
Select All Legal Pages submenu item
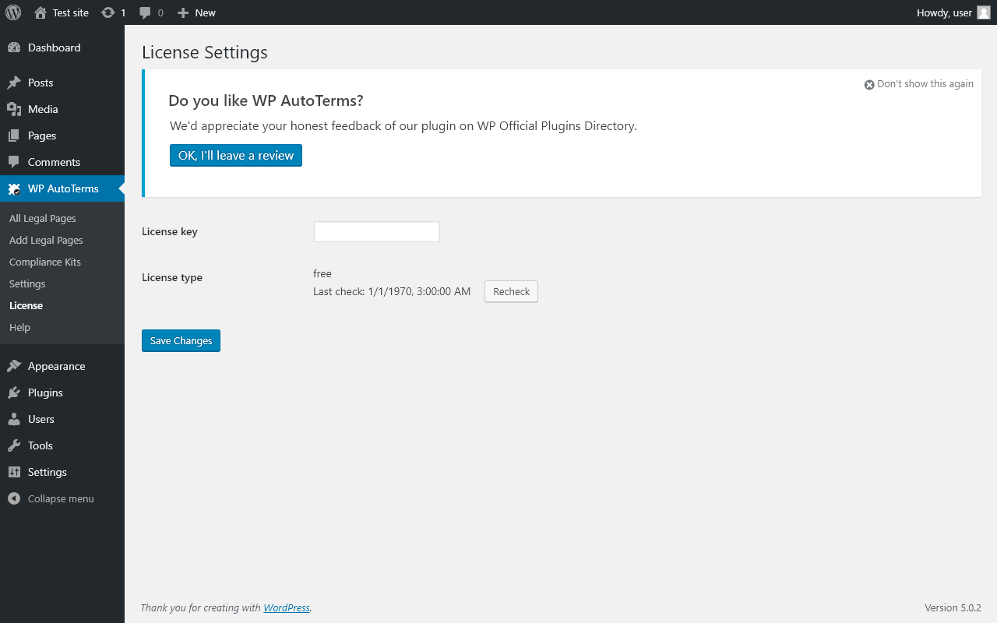point(43,219)
